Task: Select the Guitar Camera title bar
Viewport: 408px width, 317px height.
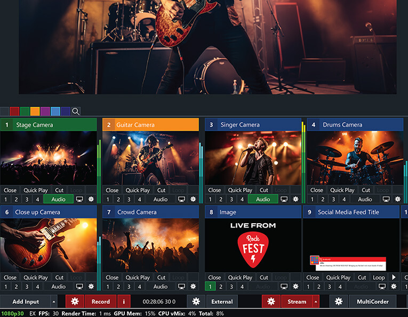Action: click(150, 125)
